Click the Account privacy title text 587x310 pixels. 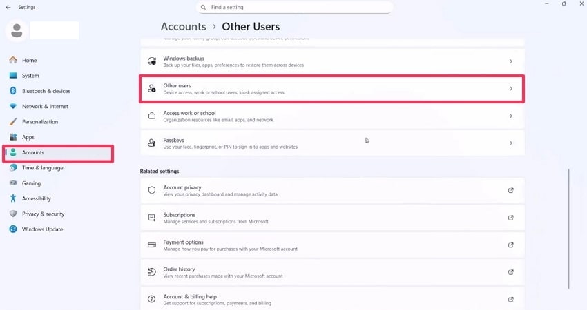pos(182,187)
